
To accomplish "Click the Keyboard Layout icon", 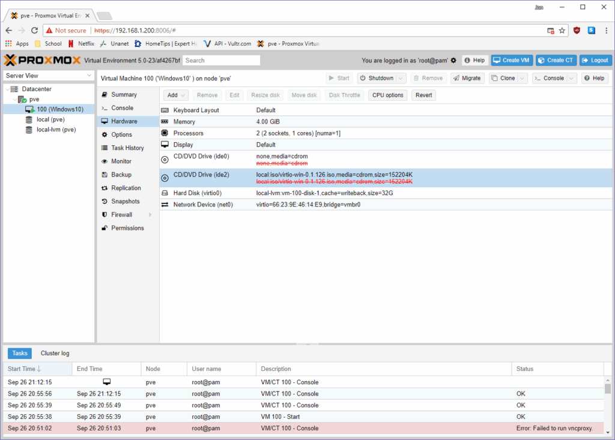I will (165, 110).
